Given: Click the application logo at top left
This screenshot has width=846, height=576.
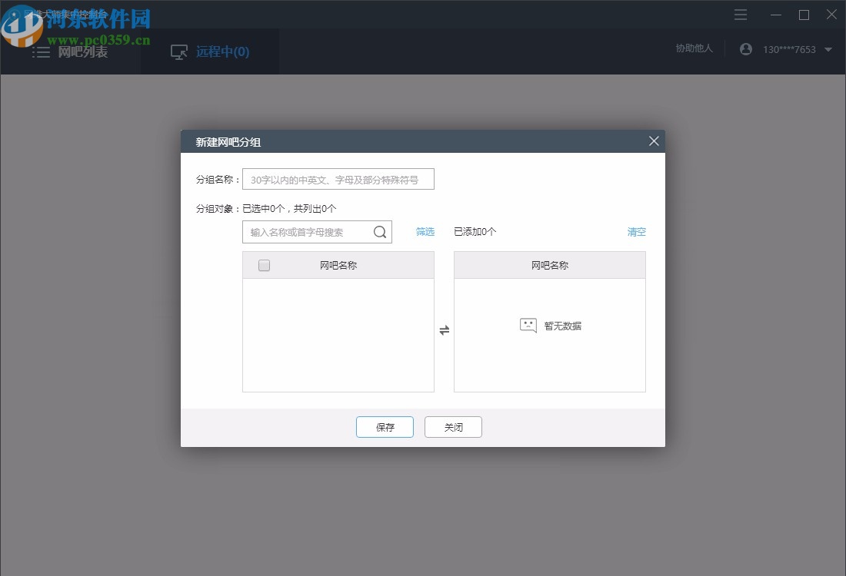Looking at the screenshot, I should (x=23, y=13).
